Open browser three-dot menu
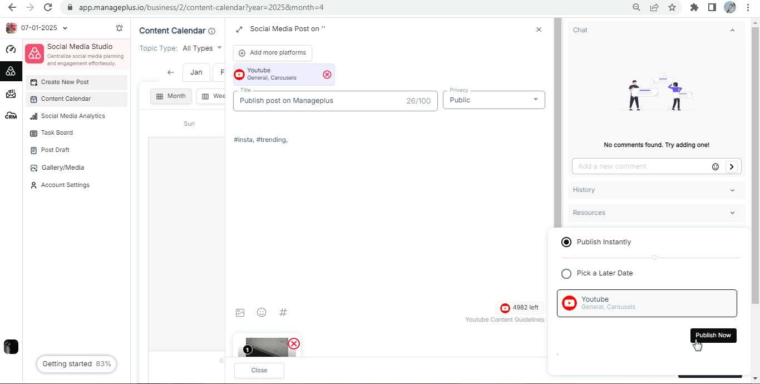Image resolution: width=760 pixels, height=384 pixels. 748,7
